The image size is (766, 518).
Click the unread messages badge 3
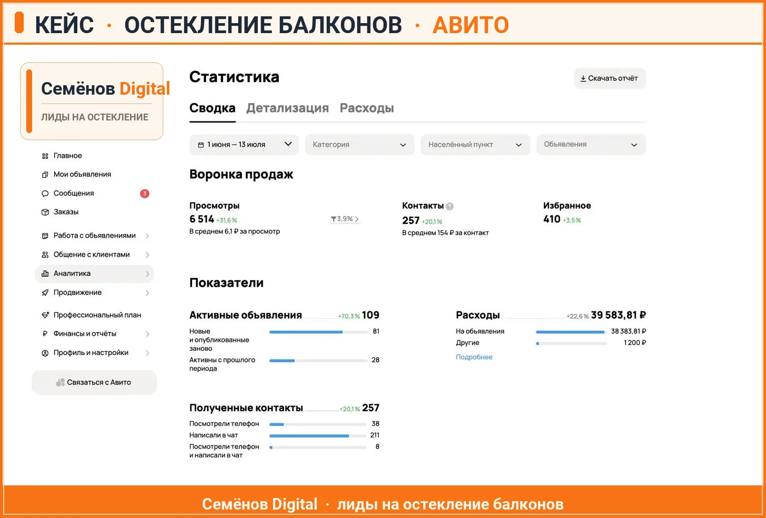click(x=145, y=194)
